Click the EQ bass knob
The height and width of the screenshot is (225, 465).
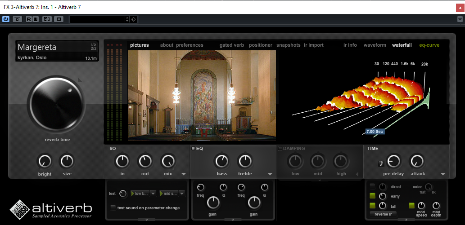click(222, 161)
